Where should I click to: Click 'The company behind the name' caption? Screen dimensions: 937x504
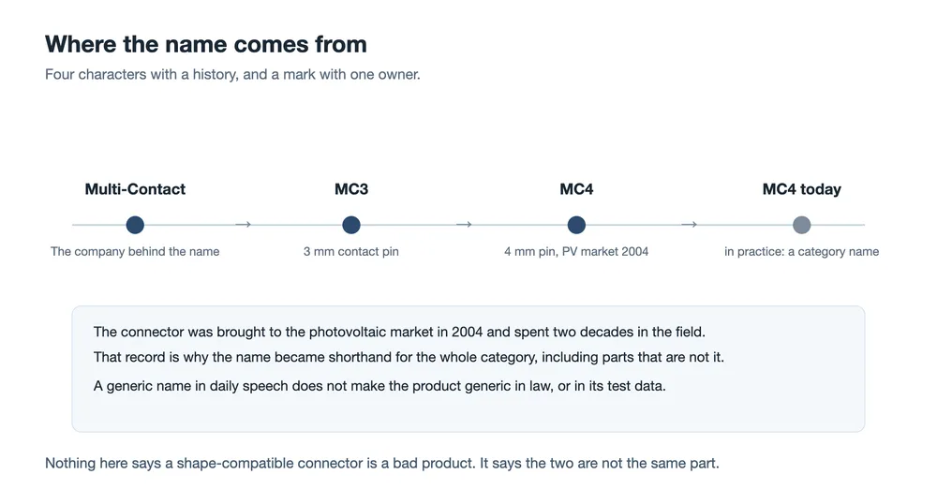click(135, 251)
